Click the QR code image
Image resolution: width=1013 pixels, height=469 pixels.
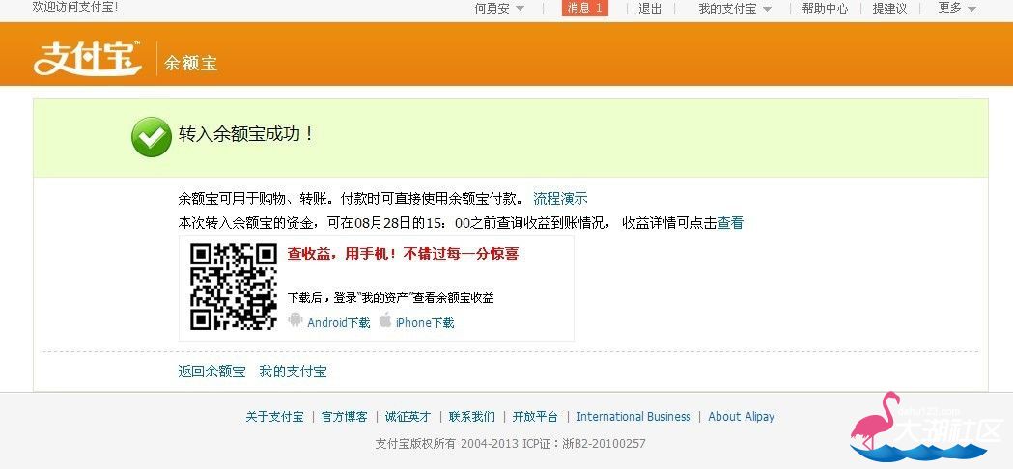tap(234, 288)
